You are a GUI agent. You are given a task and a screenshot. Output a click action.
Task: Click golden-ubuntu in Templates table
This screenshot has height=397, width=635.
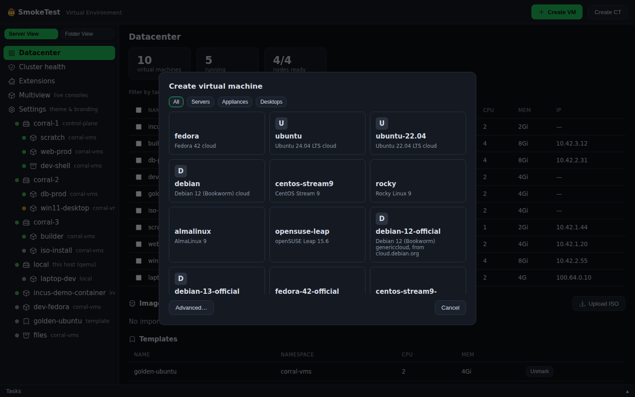coord(155,371)
